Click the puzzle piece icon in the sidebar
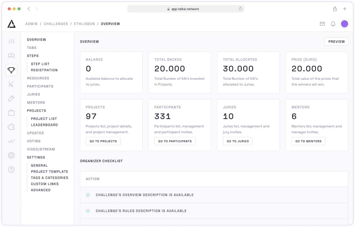 click(x=11, y=127)
